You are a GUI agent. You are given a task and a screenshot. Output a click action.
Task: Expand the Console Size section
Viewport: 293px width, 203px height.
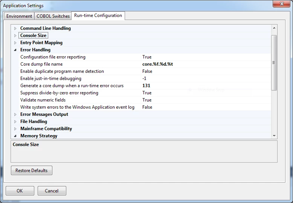click(15, 35)
